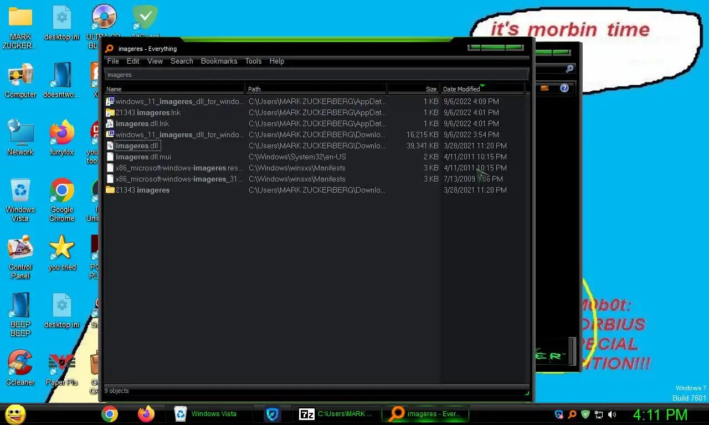Sort results by Path column header
709x425 pixels.
(316, 89)
